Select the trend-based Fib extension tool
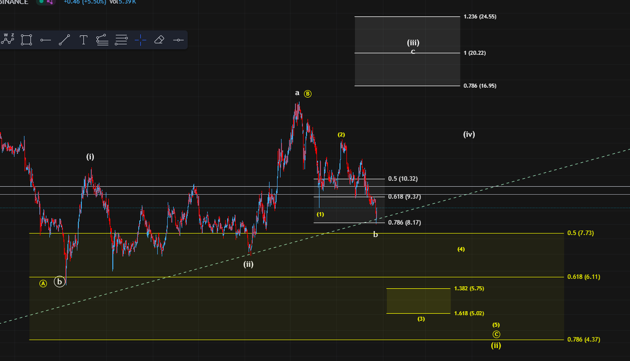Screen dimensions: 630x361 (102, 40)
